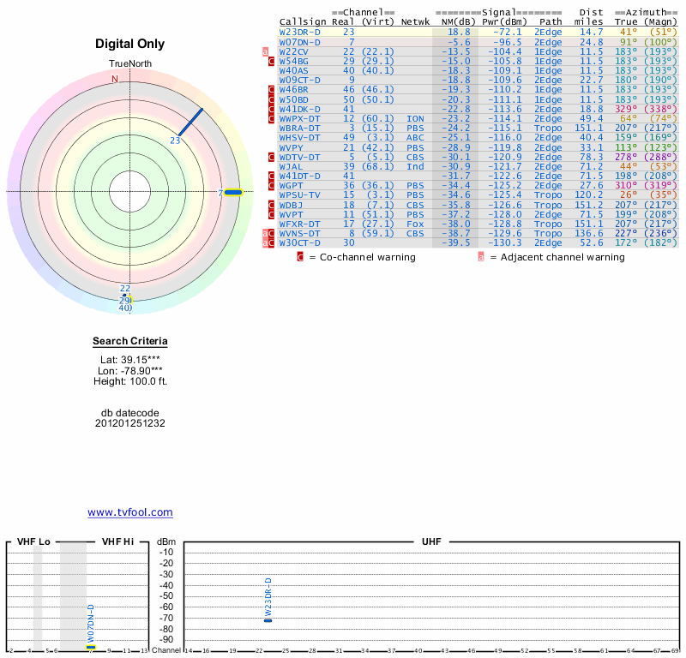Select the W07DN-D callsign row
The image size is (686, 658).
pyautogui.click(x=300, y=42)
